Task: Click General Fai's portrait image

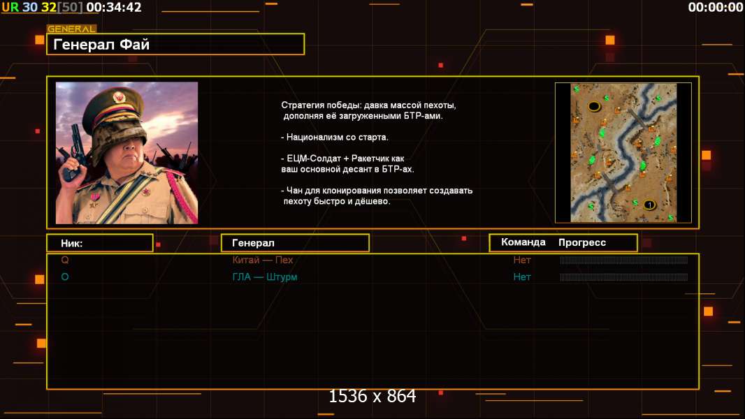Action: (127, 153)
